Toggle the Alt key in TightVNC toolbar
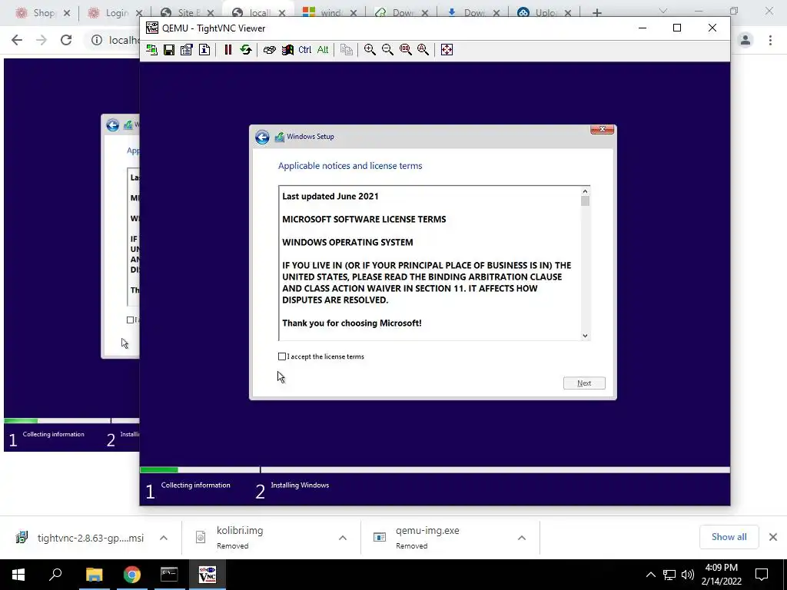Viewport: 787px width, 590px height. click(323, 50)
